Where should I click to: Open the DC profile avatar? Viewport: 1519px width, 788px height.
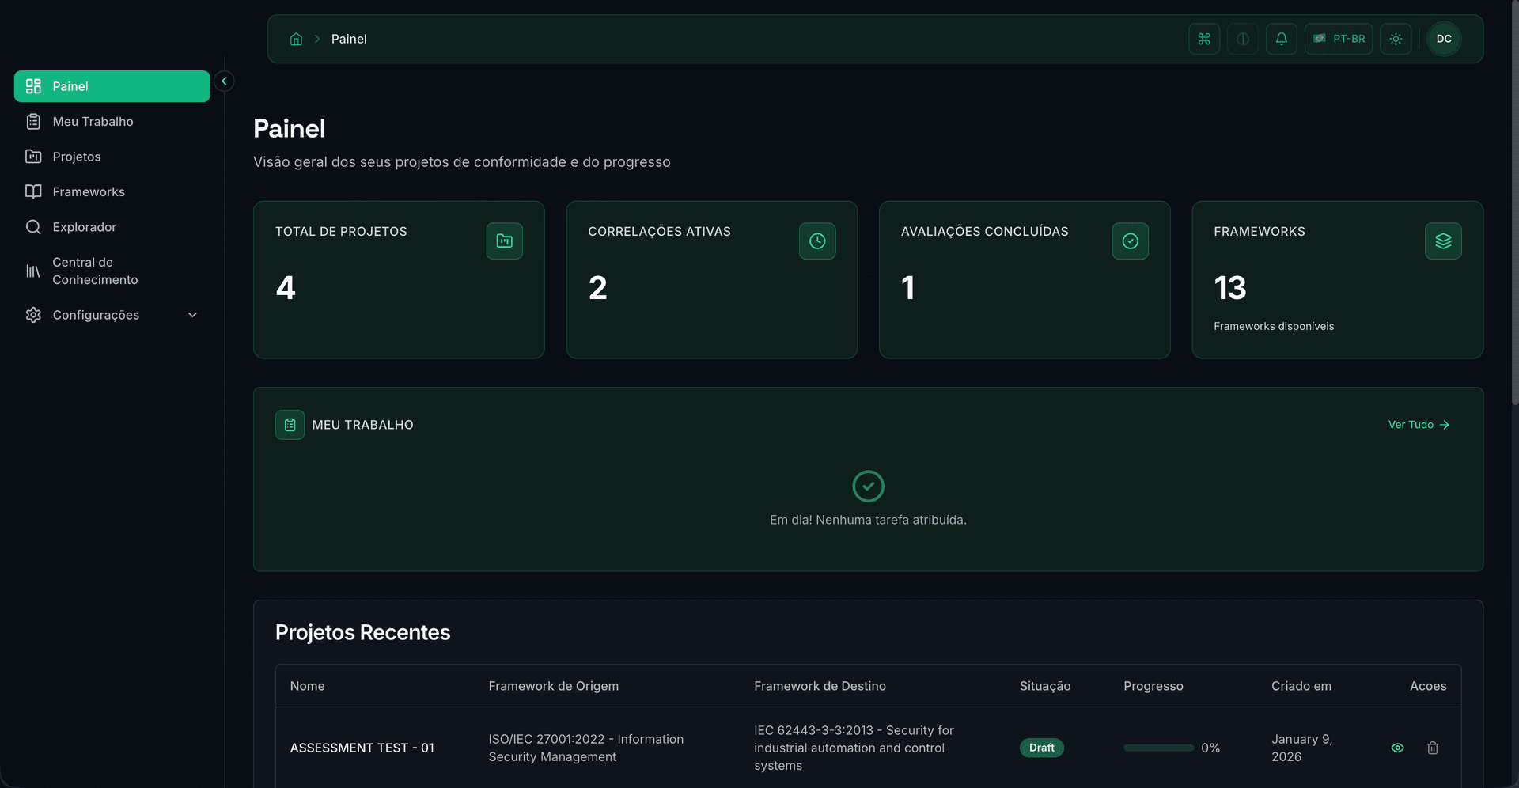click(x=1443, y=39)
